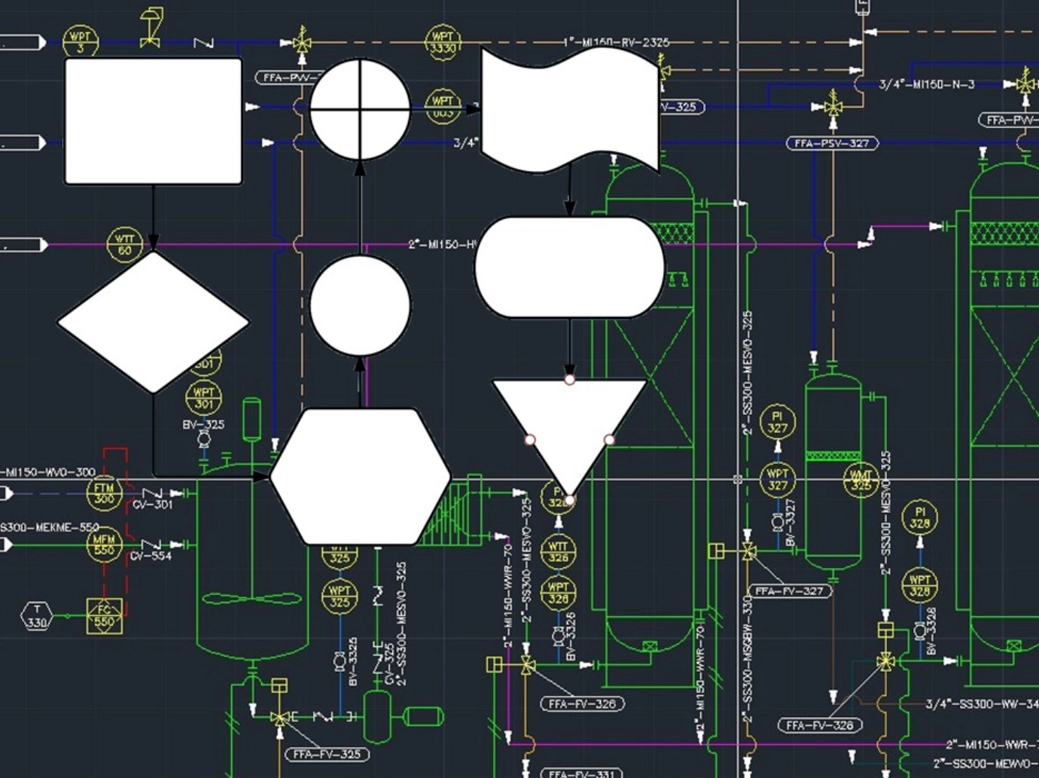
Task: Click the WPT 3330 instrument bubble
Action: (443, 42)
